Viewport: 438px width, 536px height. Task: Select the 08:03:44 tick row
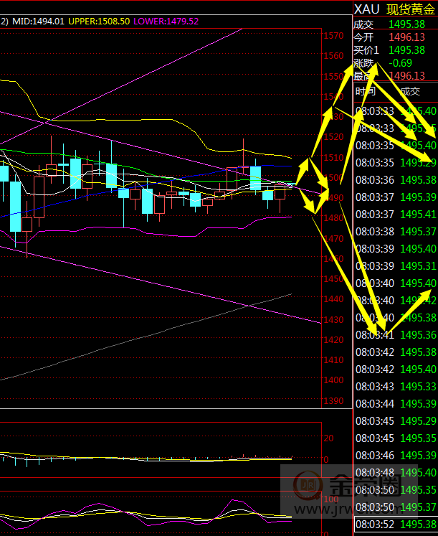coord(396,404)
